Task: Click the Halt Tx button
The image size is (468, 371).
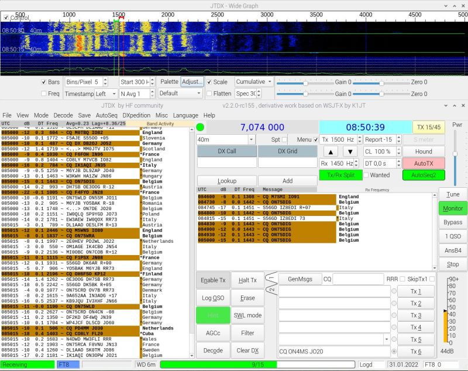Action: click(247, 280)
